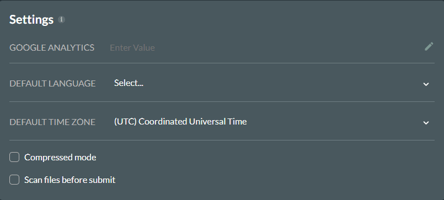
Task: Click the Scan files before submit label
Action: point(69,180)
